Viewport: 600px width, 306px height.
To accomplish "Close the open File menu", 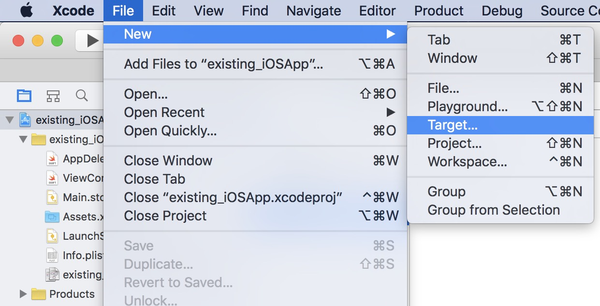I will coord(123,11).
